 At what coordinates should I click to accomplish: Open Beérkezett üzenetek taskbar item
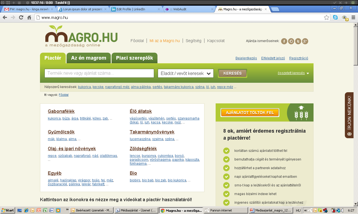[x=91, y=210]
